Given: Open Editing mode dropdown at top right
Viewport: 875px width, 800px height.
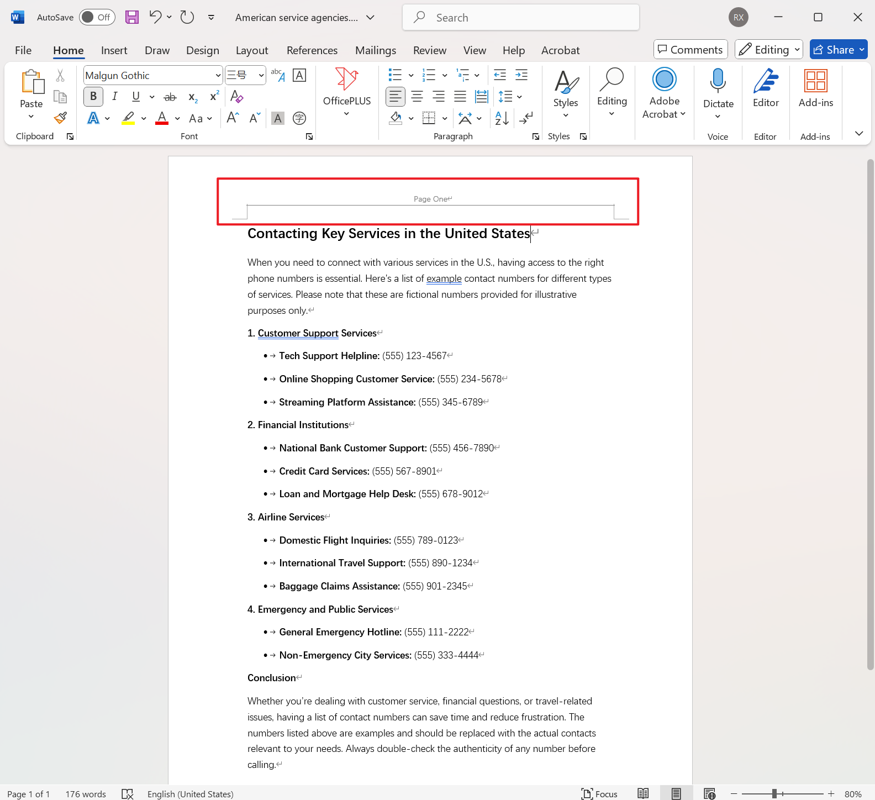Looking at the screenshot, I should point(769,50).
